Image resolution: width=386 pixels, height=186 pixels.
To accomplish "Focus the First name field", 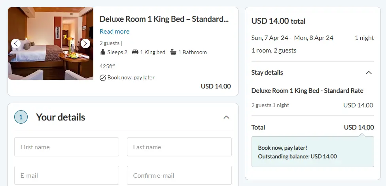I will pos(66,147).
